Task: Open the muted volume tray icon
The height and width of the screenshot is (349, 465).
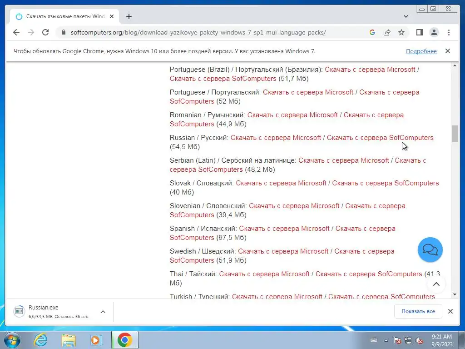Action: (x=419, y=340)
